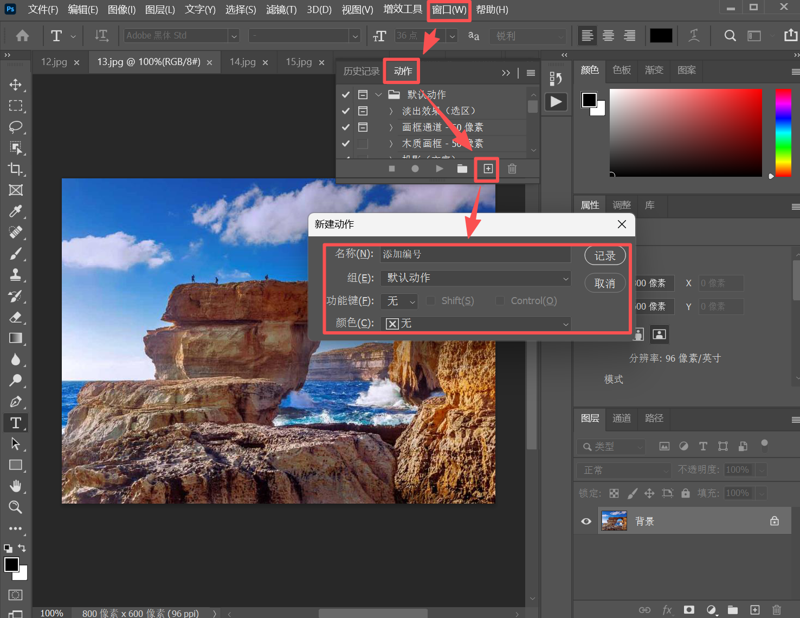Open the 功能键 dropdown

399,301
